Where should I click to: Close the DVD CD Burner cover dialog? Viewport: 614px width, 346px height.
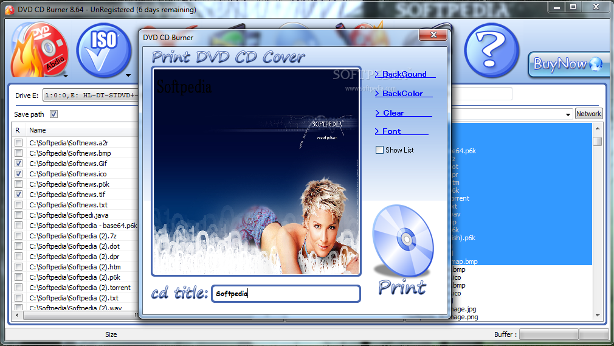click(x=433, y=35)
